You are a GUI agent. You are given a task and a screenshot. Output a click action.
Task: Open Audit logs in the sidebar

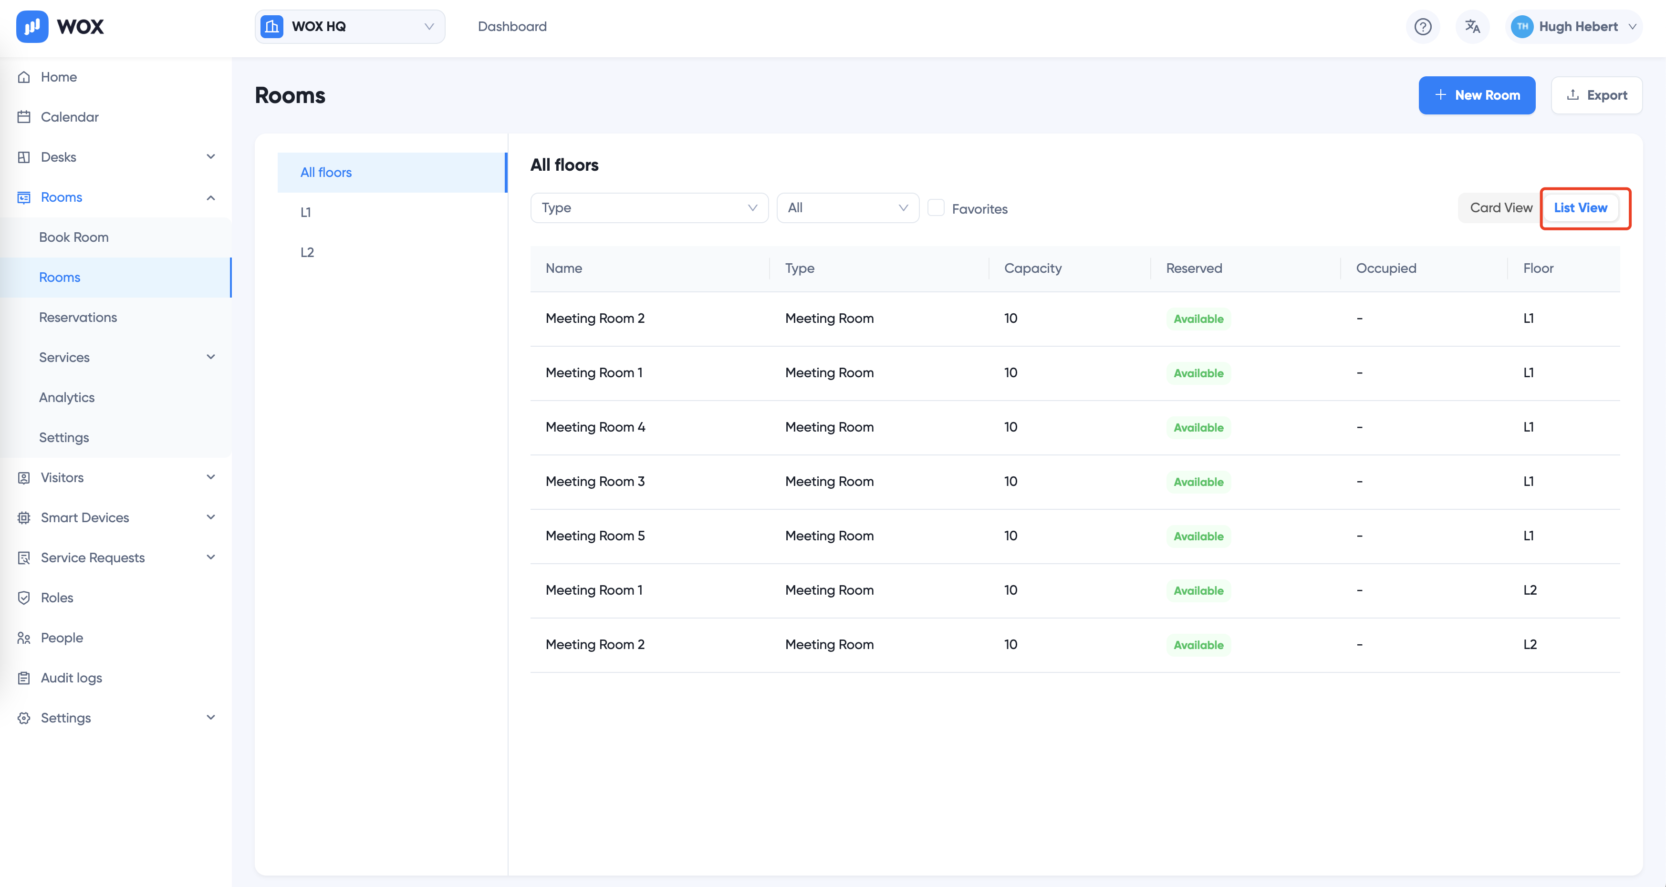point(116,678)
